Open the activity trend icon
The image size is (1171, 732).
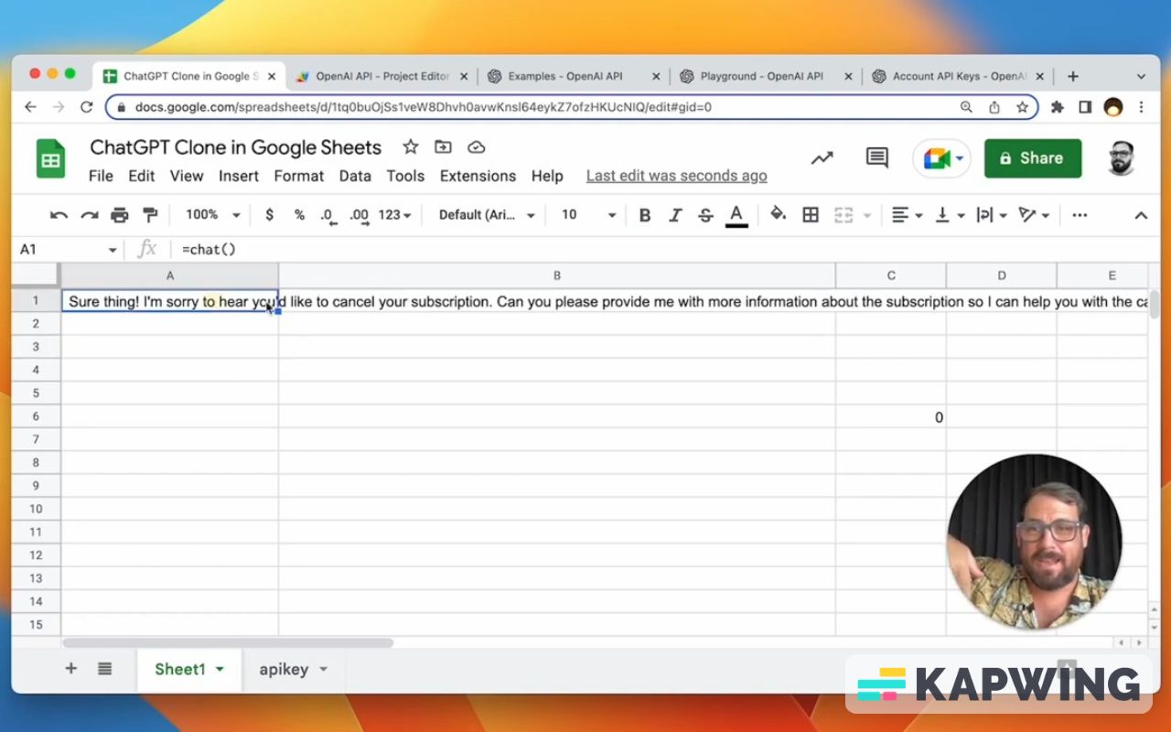tap(822, 158)
